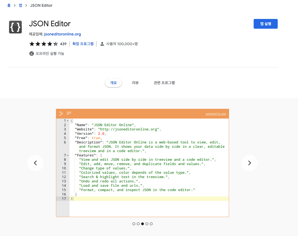Click the compact JSON icon in orange toolbar
This screenshot has width=298, height=236.
coord(69,113)
